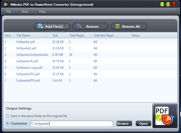This screenshot has height=133, width=181.
Task: Click the 11.23 KB size cell
Action: tap(58, 74)
